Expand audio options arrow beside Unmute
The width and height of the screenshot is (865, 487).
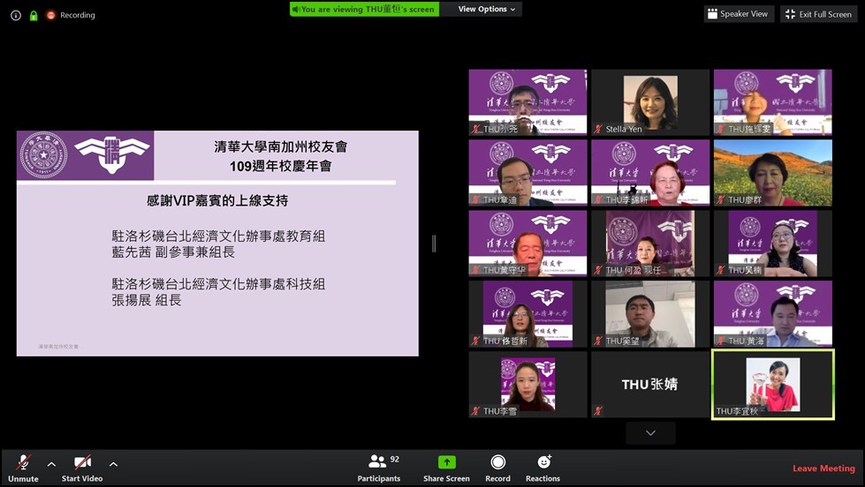51,464
